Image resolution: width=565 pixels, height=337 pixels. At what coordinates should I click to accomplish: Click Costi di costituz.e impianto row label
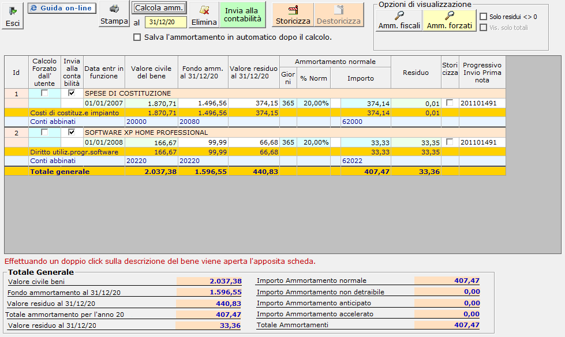74,113
